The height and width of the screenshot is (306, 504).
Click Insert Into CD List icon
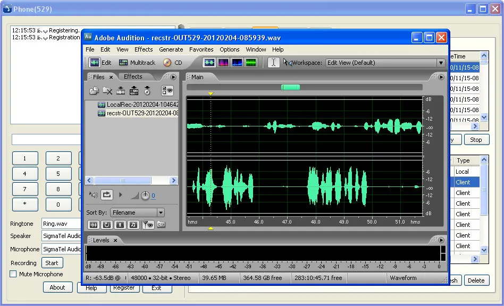(x=147, y=91)
